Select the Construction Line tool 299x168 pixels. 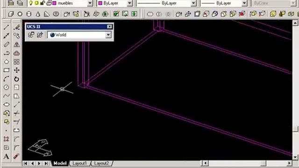6,35
